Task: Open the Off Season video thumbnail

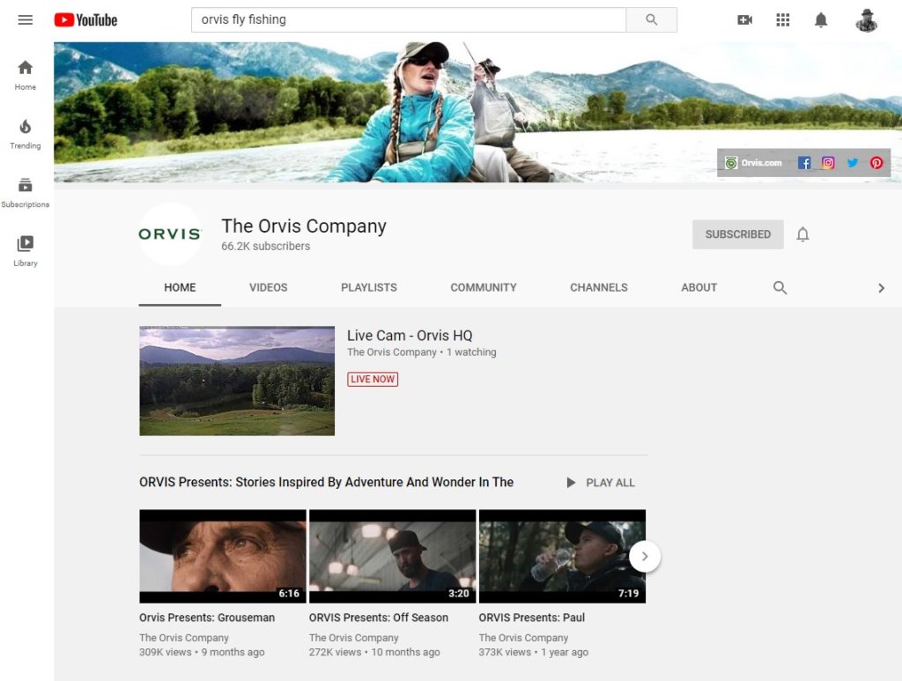Action: pyautogui.click(x=392, y=556)
